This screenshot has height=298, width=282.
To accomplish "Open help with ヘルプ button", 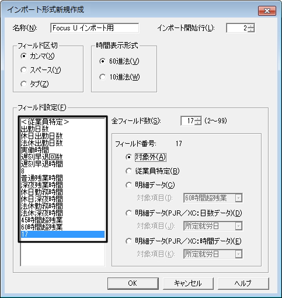I will [x=243, y=283].
